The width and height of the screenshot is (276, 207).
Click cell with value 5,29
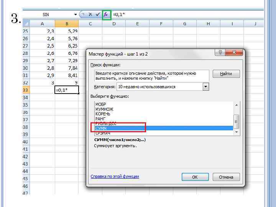tap(67, 31)
